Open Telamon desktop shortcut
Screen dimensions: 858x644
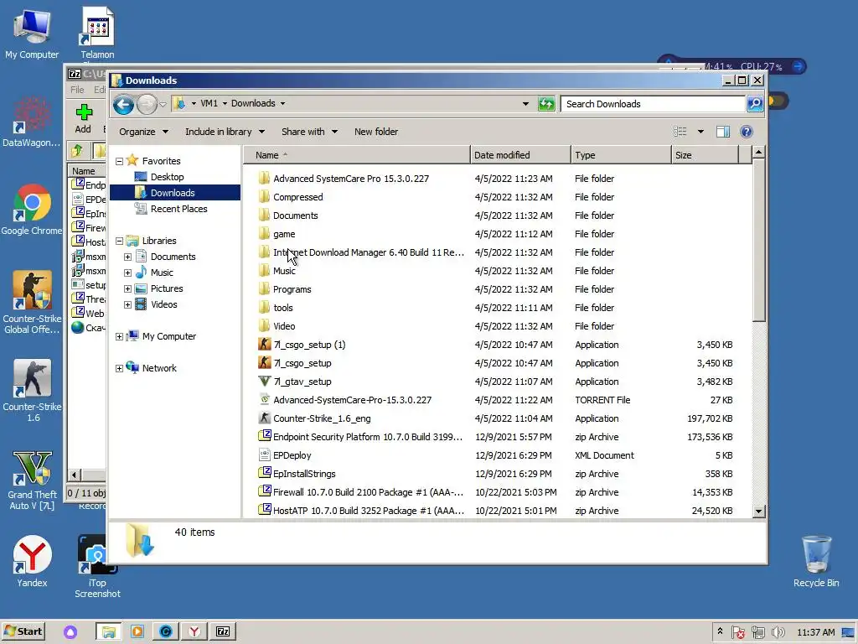97,34
